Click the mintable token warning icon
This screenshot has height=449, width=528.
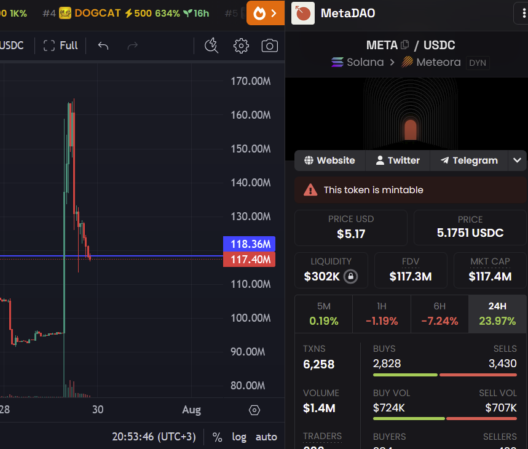point(310,190)
